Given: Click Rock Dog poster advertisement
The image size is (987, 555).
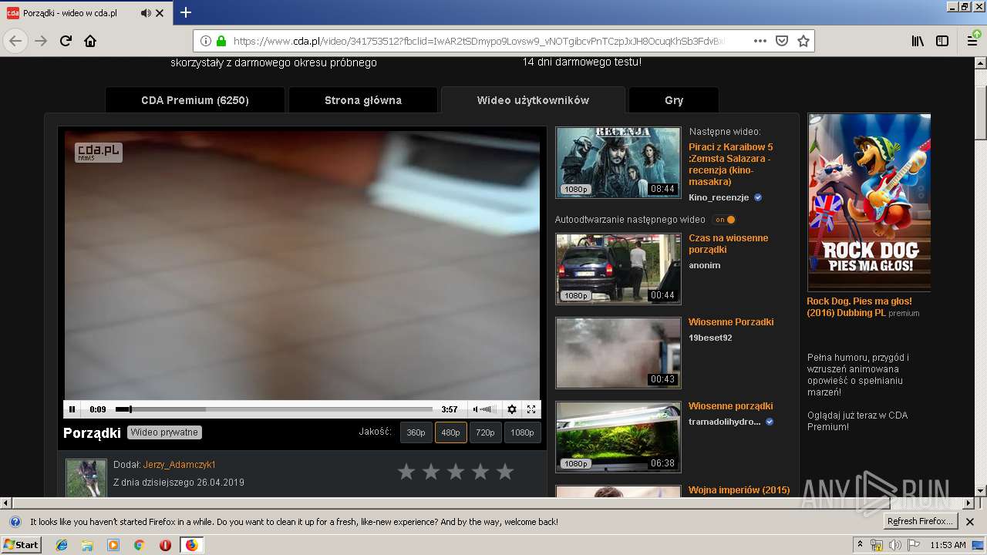Looking at the screenshot, I should [869, 203].
